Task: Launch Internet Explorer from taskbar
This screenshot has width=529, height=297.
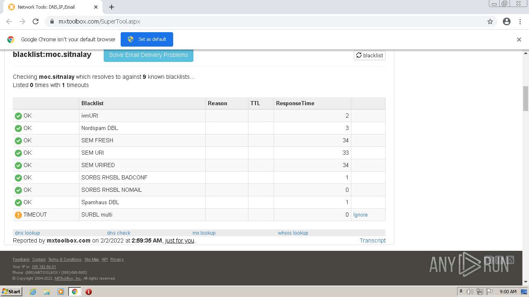Action: (33, 292)
